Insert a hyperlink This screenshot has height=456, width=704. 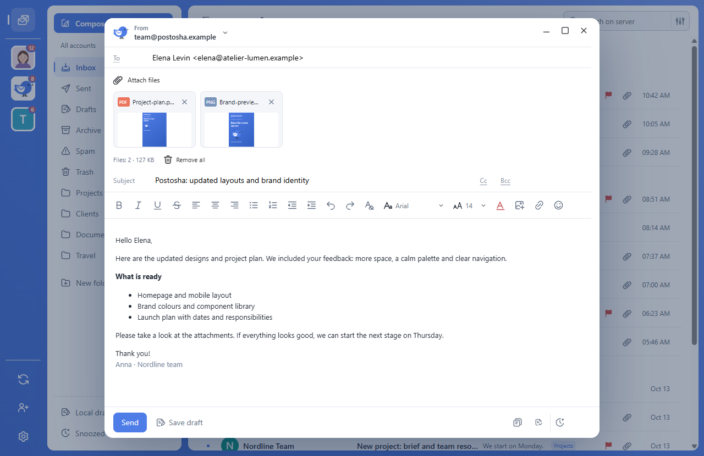539,205
